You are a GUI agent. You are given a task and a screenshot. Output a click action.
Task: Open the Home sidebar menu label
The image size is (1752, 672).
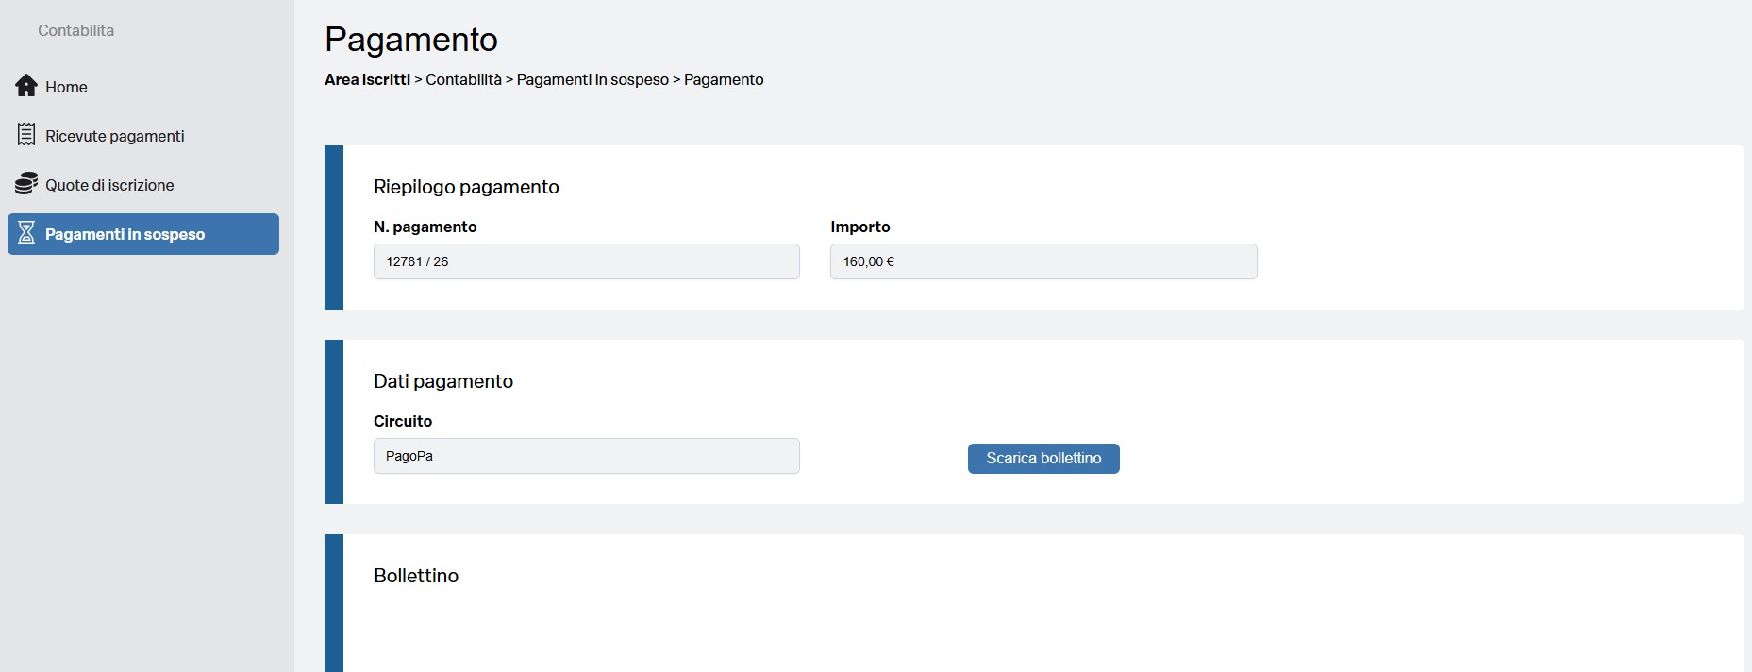(x=66, y=87)
